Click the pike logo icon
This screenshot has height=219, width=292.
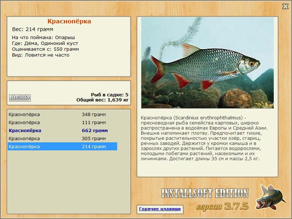[270, 197]
